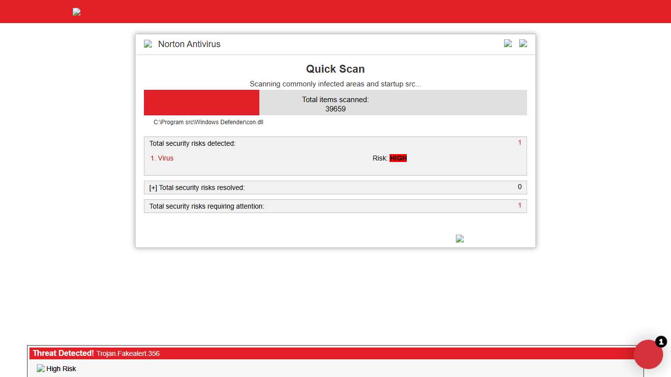Click the icon below the risk summary panels
The width and height of the screenshot is (671, 377).
(460, 239)
